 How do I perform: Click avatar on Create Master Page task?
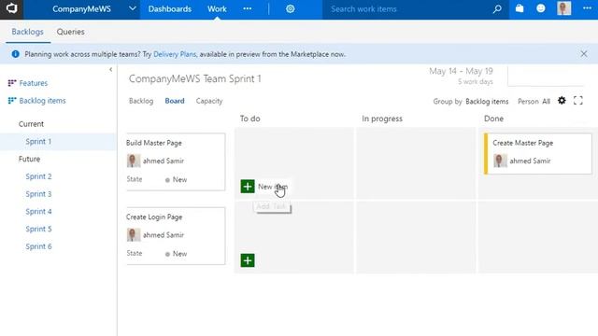[501, 161]
